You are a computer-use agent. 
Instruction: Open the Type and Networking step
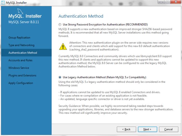(21, 45)
